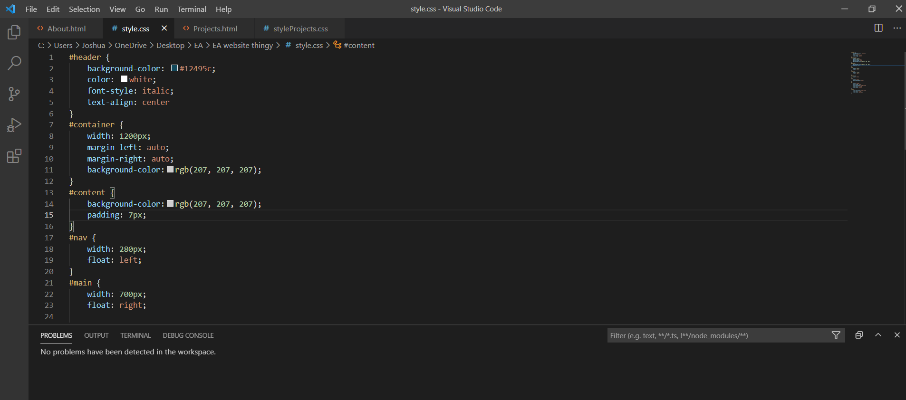This screenshot has width=906, height=400.
Task: Open the Run and Debug view
Action: tap(14, 125)
